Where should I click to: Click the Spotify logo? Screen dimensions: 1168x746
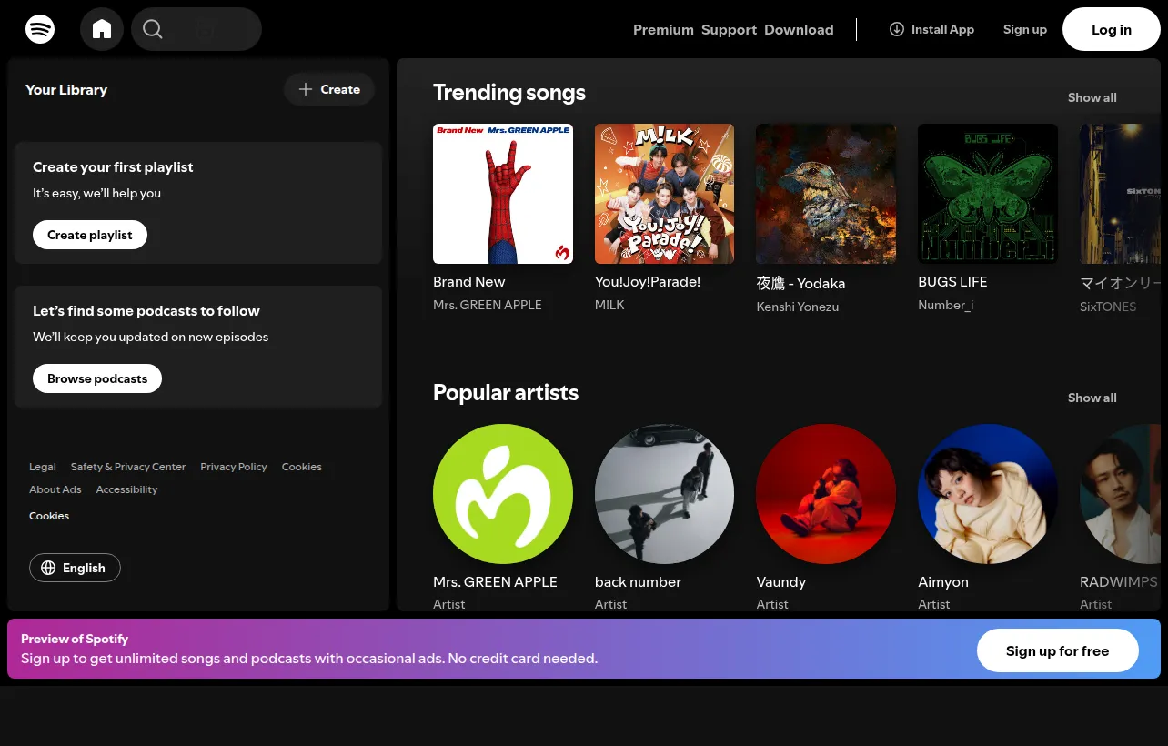(40, 29)
